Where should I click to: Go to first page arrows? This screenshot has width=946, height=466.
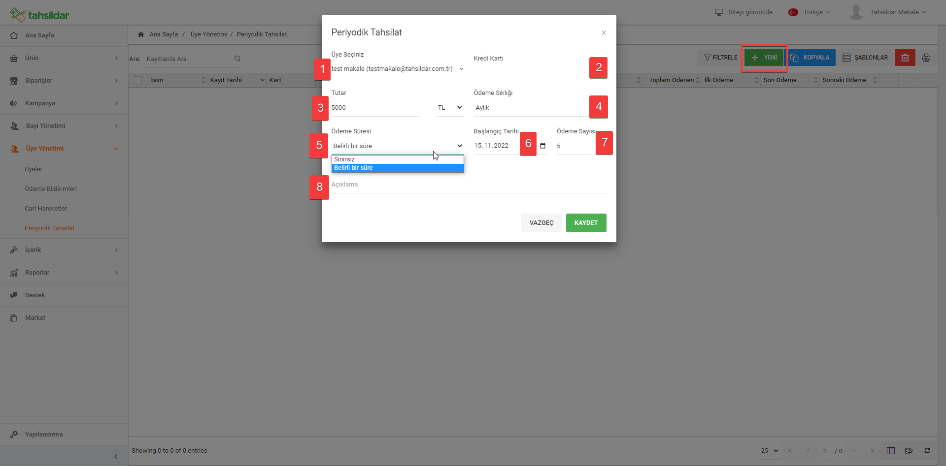[x=790, y=451]
